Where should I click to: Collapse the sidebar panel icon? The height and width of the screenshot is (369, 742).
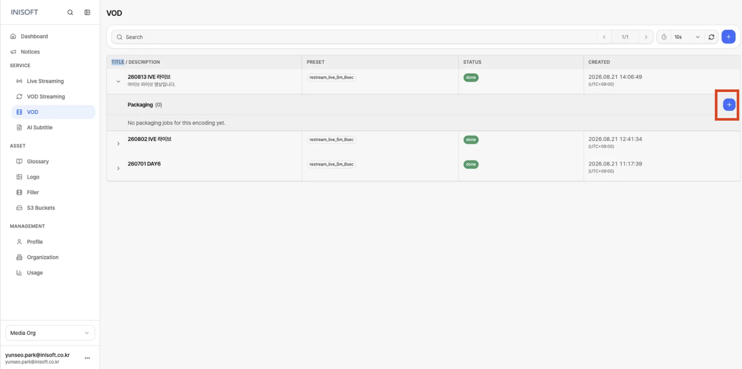(x=87, y=12)
